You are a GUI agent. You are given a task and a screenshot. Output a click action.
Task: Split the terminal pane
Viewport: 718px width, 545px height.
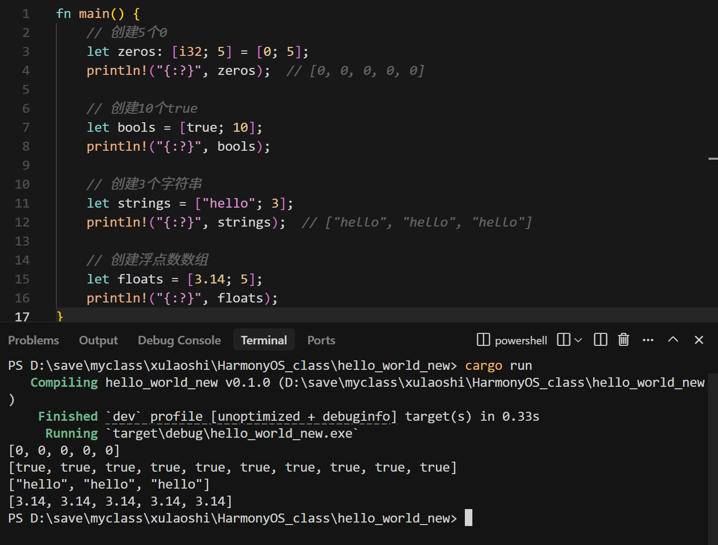click(x=601, y=340)
